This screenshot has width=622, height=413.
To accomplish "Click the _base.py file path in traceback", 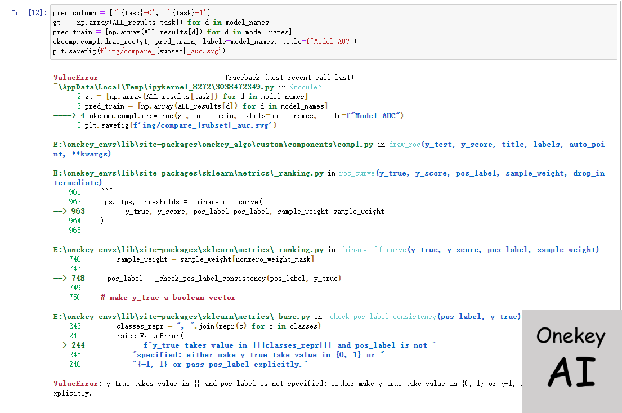I will [x=182, y=317].
